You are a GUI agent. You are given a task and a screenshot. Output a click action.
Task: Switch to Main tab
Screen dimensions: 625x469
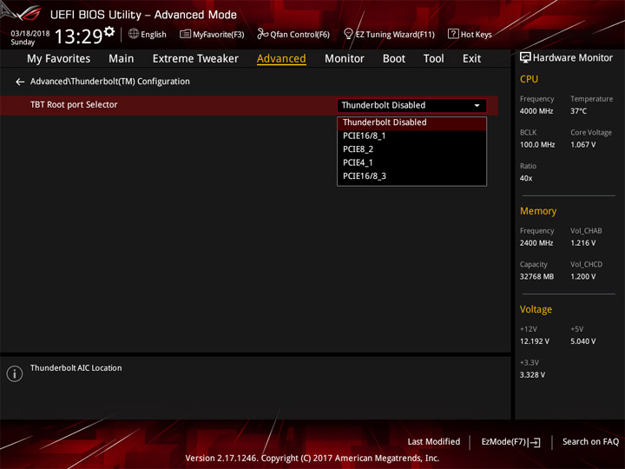pos(122,59)
